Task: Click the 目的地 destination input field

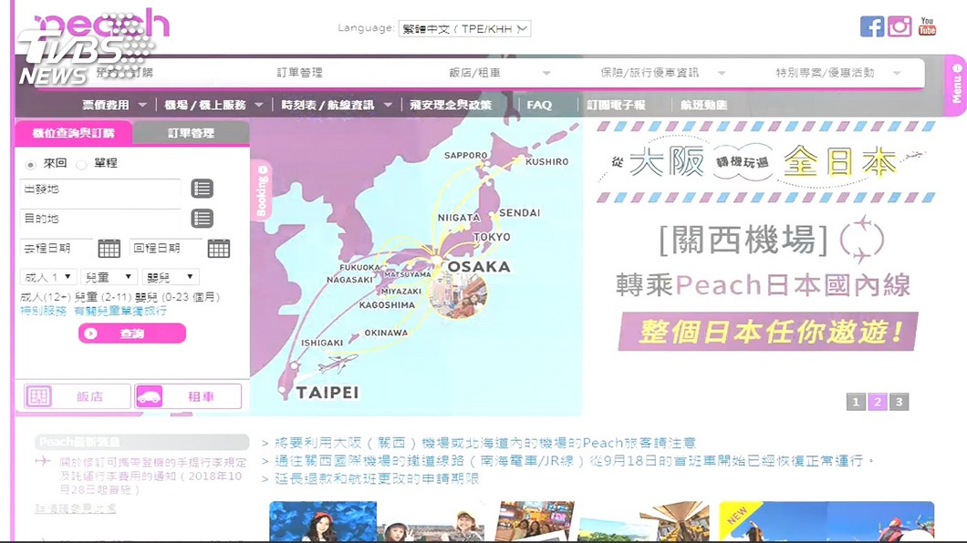Action: click(100, 218)
